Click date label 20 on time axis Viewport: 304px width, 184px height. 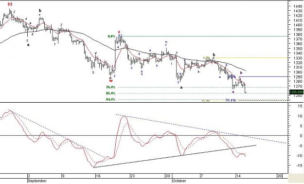click(x=279, y=176)
